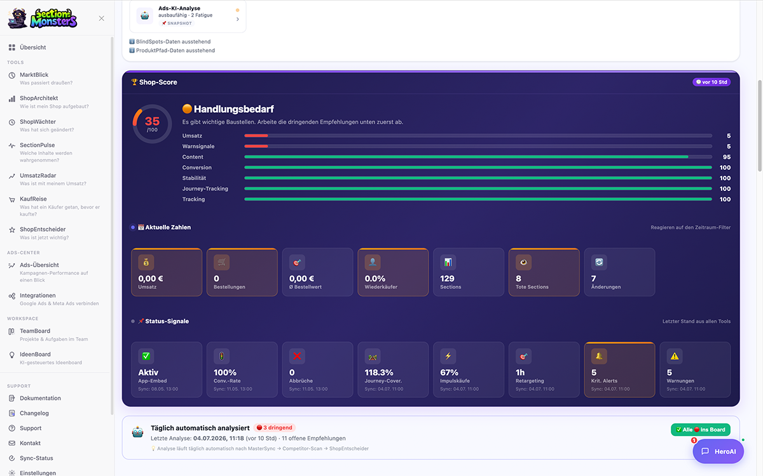Expand the Ads-KI-Analyse card chevron
The image size is (763, 476).
point(238,19)
